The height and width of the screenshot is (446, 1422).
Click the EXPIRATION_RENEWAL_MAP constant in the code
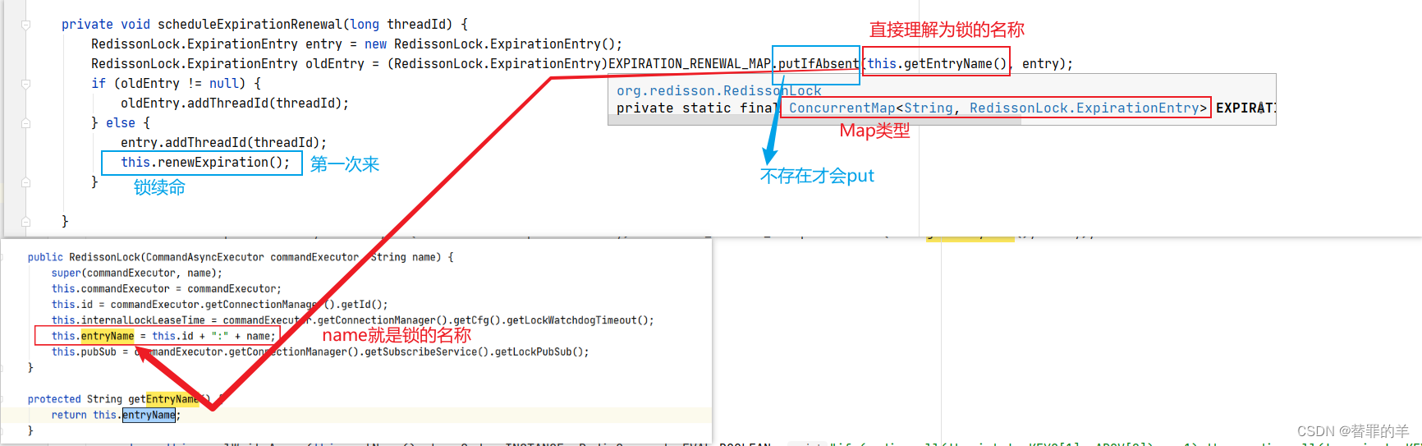click(690, 64)
